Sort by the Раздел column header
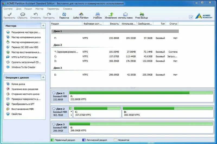 [x=66, y=24]
